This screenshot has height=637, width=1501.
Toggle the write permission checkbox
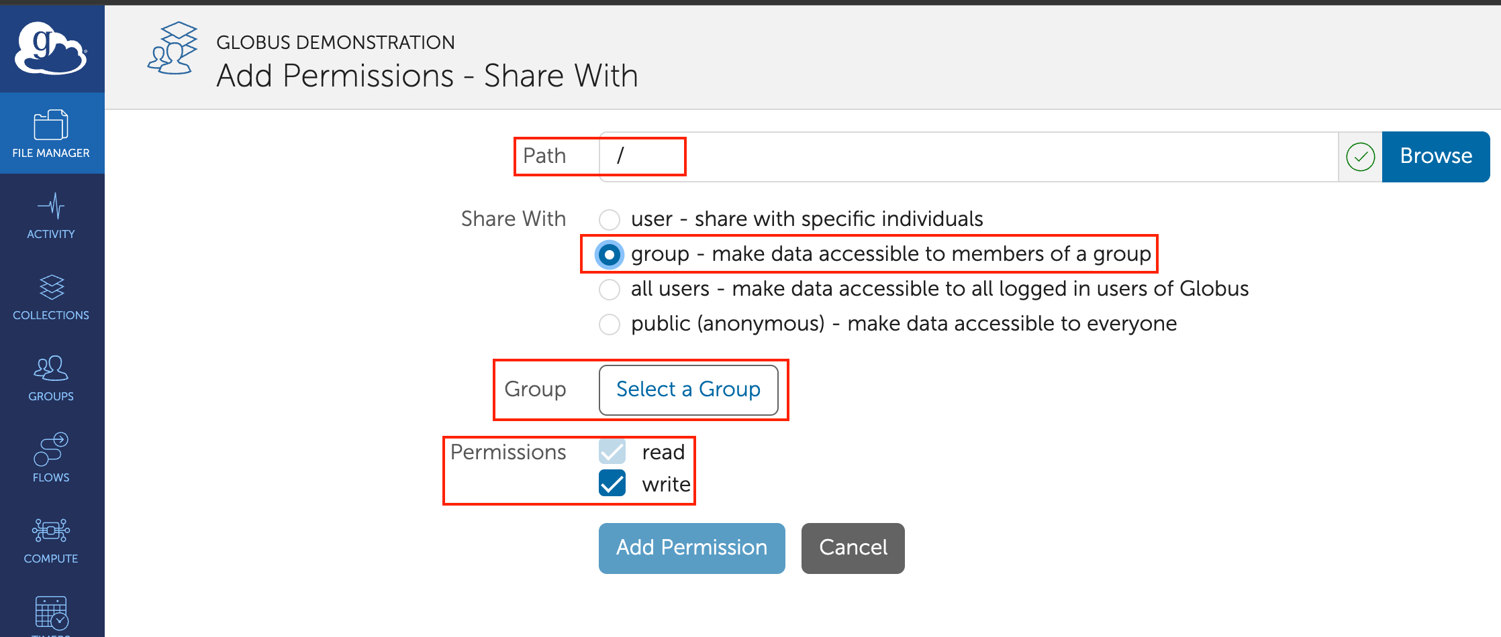point(612,483)
